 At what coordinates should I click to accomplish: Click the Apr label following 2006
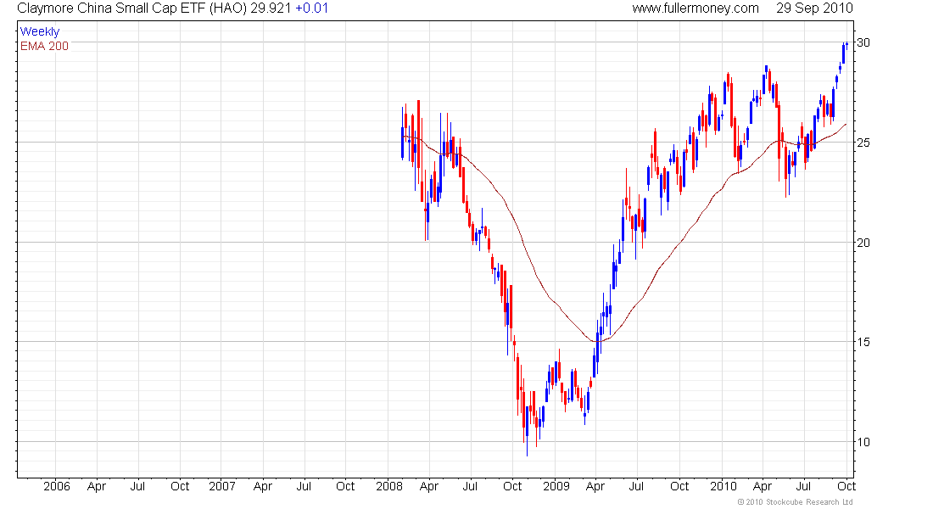point(97,486)
